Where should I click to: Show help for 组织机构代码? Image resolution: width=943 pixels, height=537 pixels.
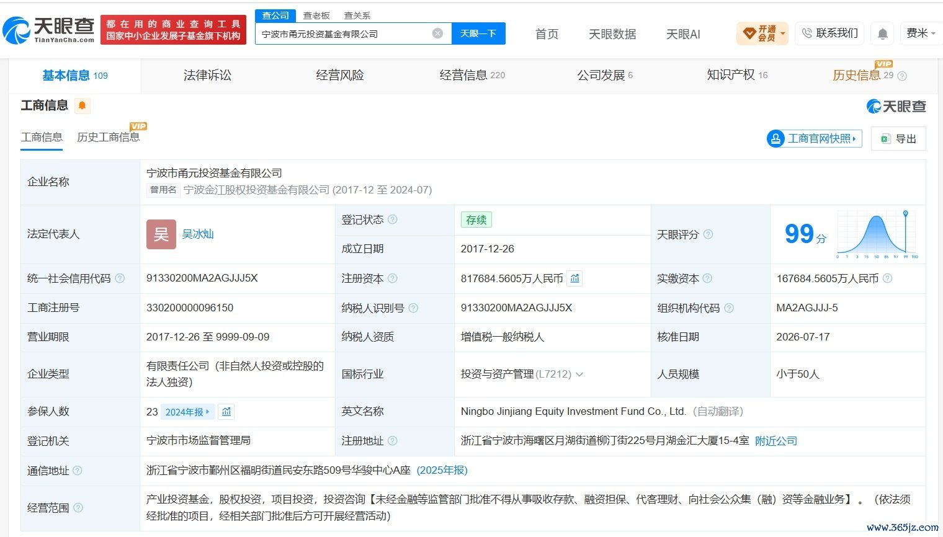coord(729,308)
